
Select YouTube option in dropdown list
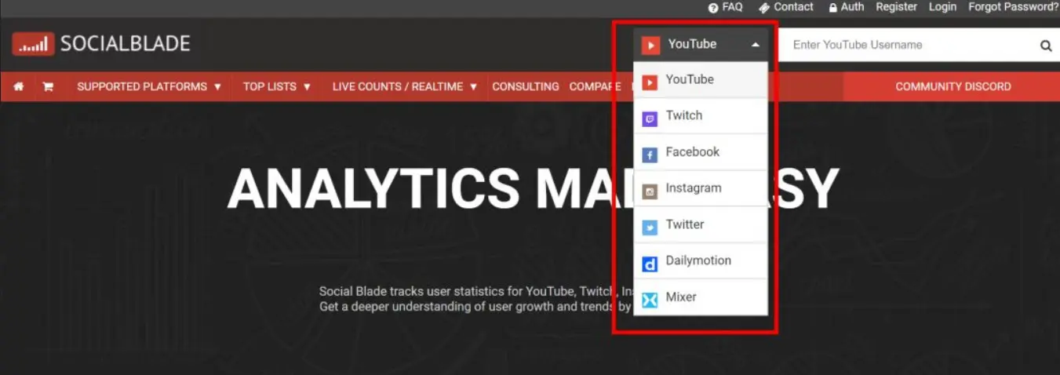tap(690, 79)
